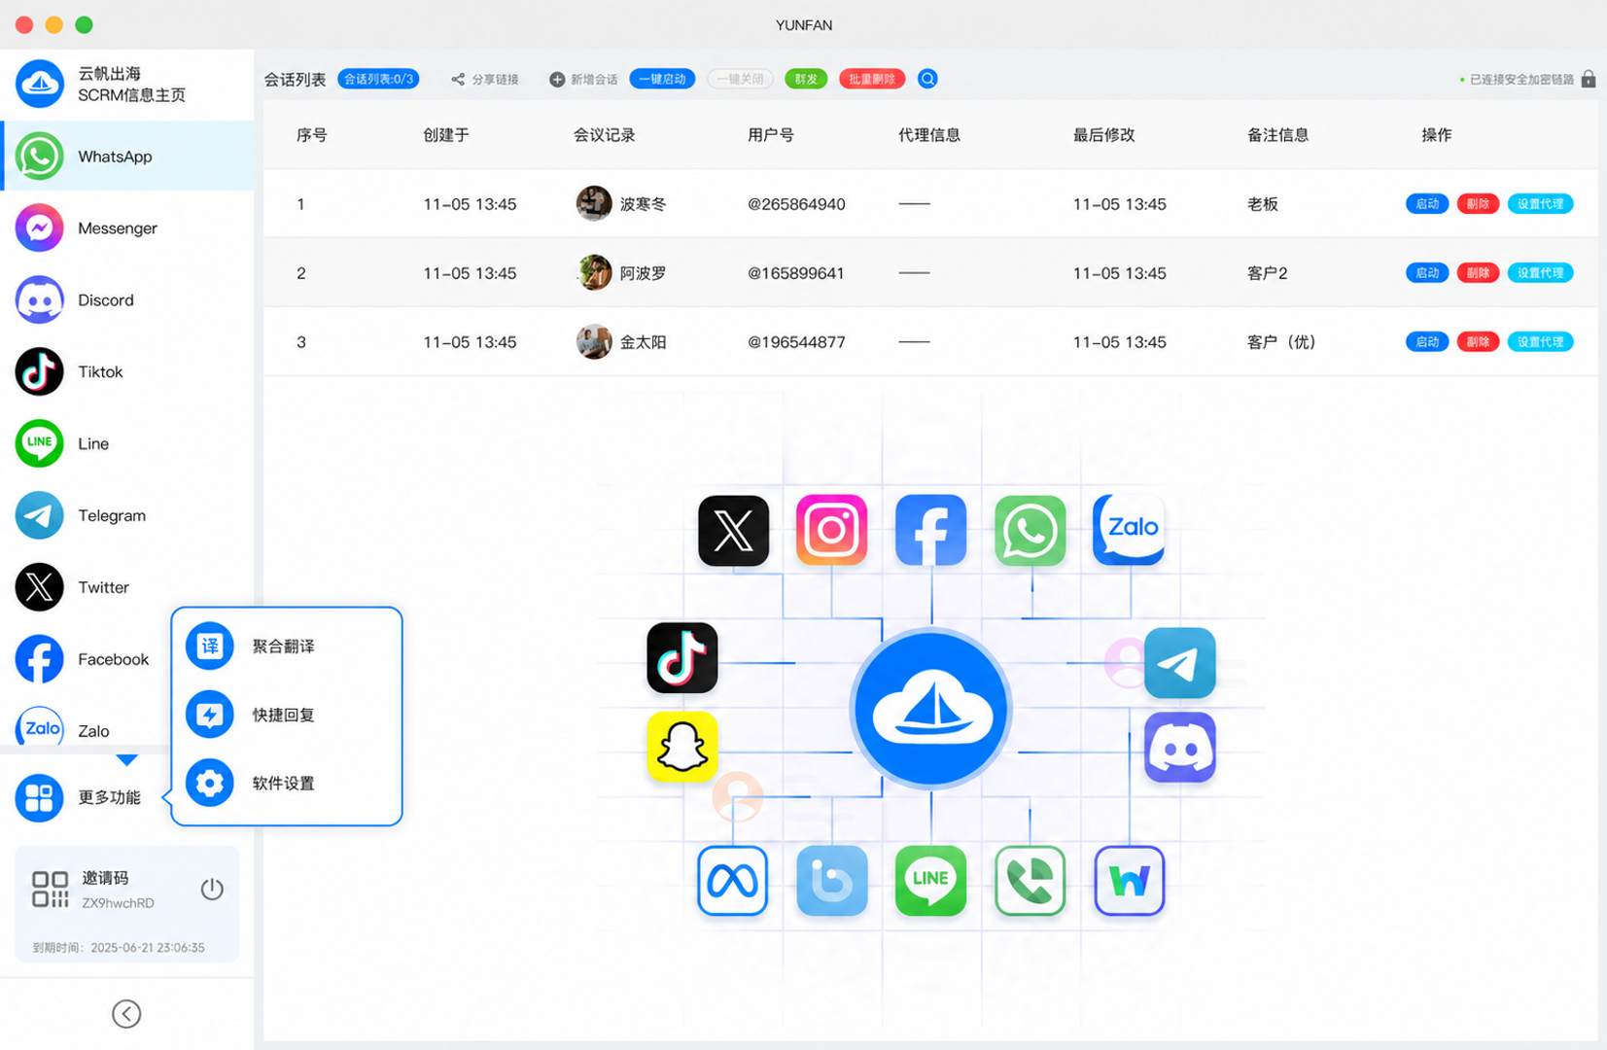Click 设置代理 for 波寒冬 row

point(1540,204)
